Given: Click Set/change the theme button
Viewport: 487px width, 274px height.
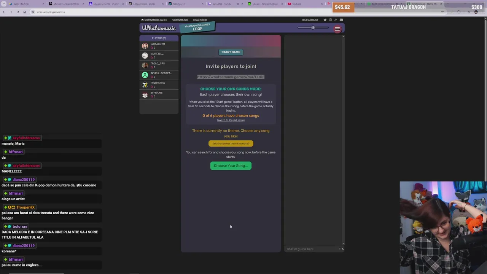Looking at the screenshot, I should 231,143.
